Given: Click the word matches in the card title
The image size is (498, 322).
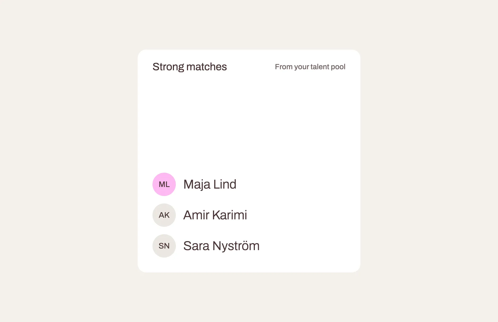Looking at the screenshot, I should [x=207, y=67].
